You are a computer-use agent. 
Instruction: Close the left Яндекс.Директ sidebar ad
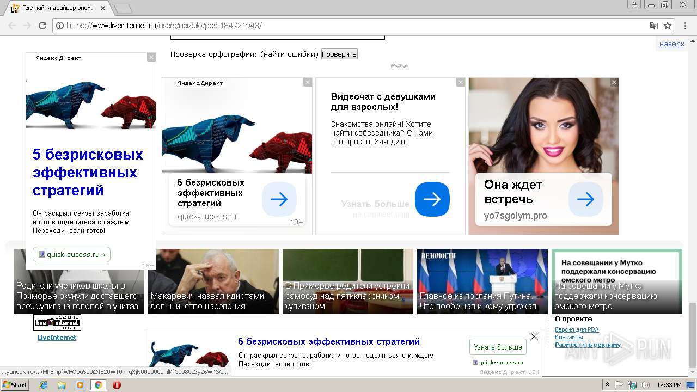151,57
